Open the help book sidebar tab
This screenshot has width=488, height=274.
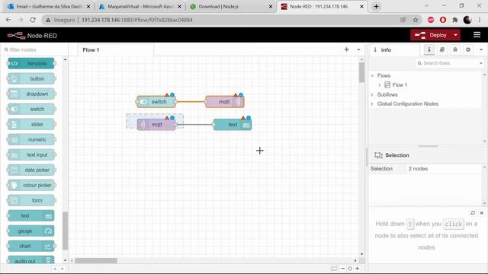pyautogui.click(x=442, y=49)
